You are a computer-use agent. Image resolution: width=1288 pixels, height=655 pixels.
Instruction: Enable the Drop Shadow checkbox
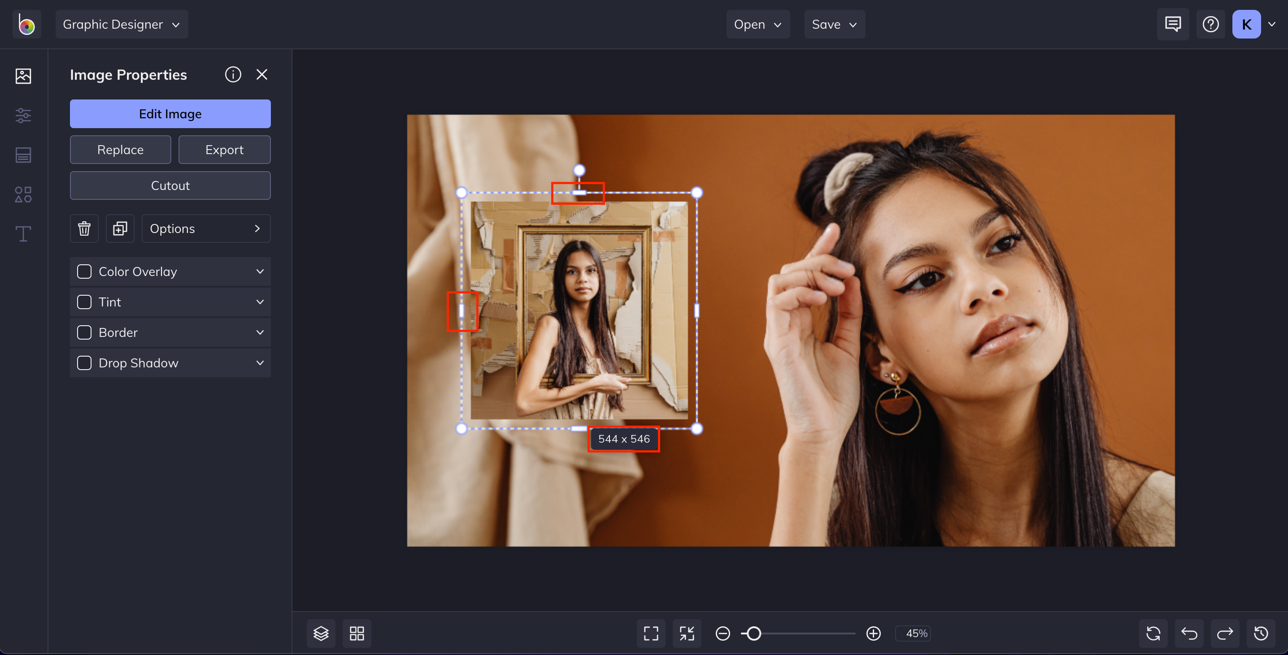point(84,363)
